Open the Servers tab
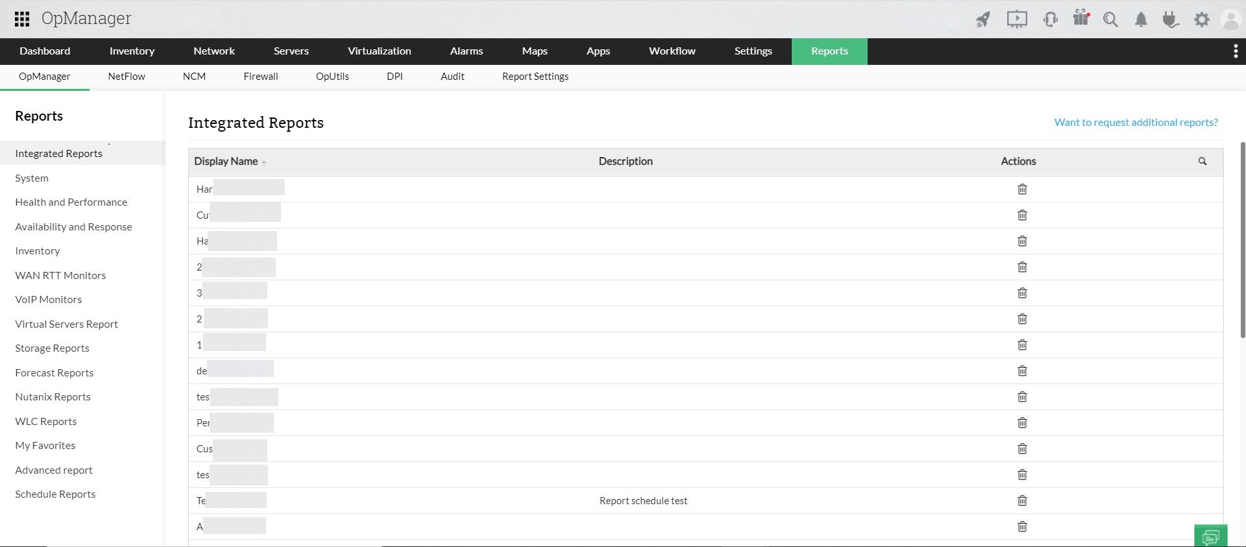Screen dimensions: 1246x547 pos(291,51)
